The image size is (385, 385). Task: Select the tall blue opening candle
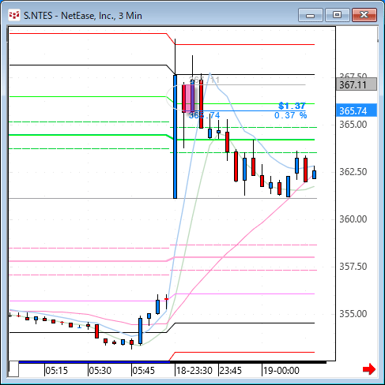[175, 136]
